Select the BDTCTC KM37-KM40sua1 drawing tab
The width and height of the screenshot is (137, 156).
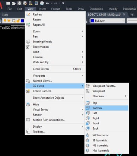[x=105, y=15]
